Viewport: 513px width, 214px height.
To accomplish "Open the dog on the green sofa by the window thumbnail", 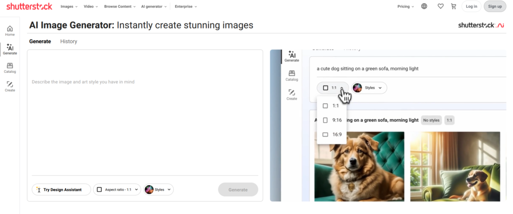I will (x=455, y=167).
